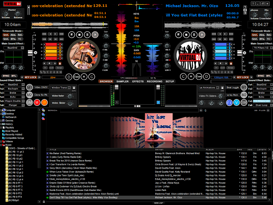
Task: Toggle BTL on the left deck
Action: pos(14,76)
